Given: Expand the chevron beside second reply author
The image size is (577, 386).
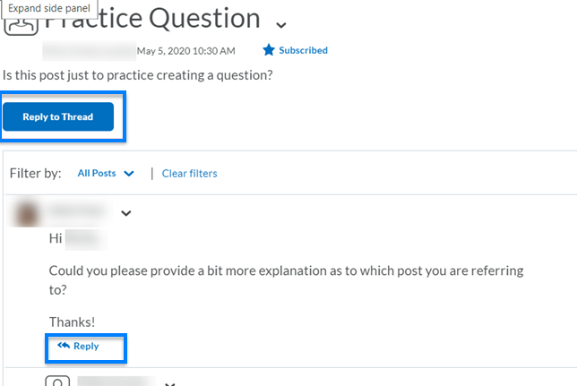Looking at the screenshot, I should [168, 383].
